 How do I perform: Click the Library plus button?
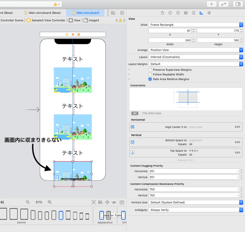[211, 4]
